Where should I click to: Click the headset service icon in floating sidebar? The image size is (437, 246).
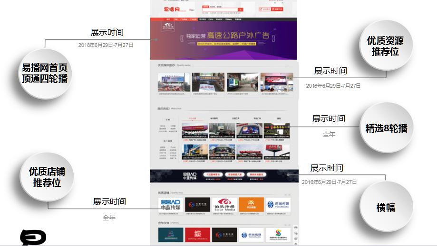[296, 228]
